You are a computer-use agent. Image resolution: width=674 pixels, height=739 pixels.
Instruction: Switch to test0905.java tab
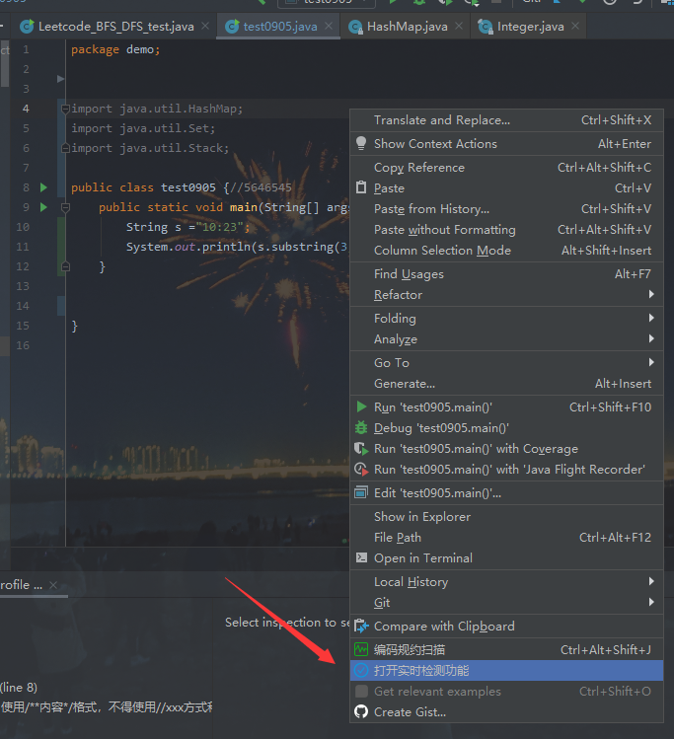[280, 27]
